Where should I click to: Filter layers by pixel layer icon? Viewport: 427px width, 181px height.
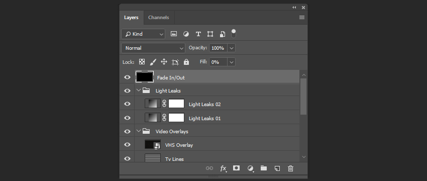(173, 34)
